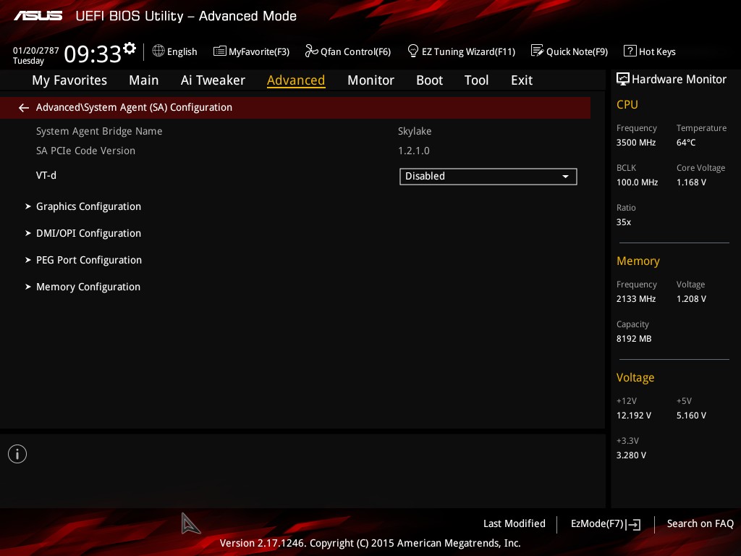Click the MyFavorite list icon
The image size is (741, 556).
(x=220, y=51)
